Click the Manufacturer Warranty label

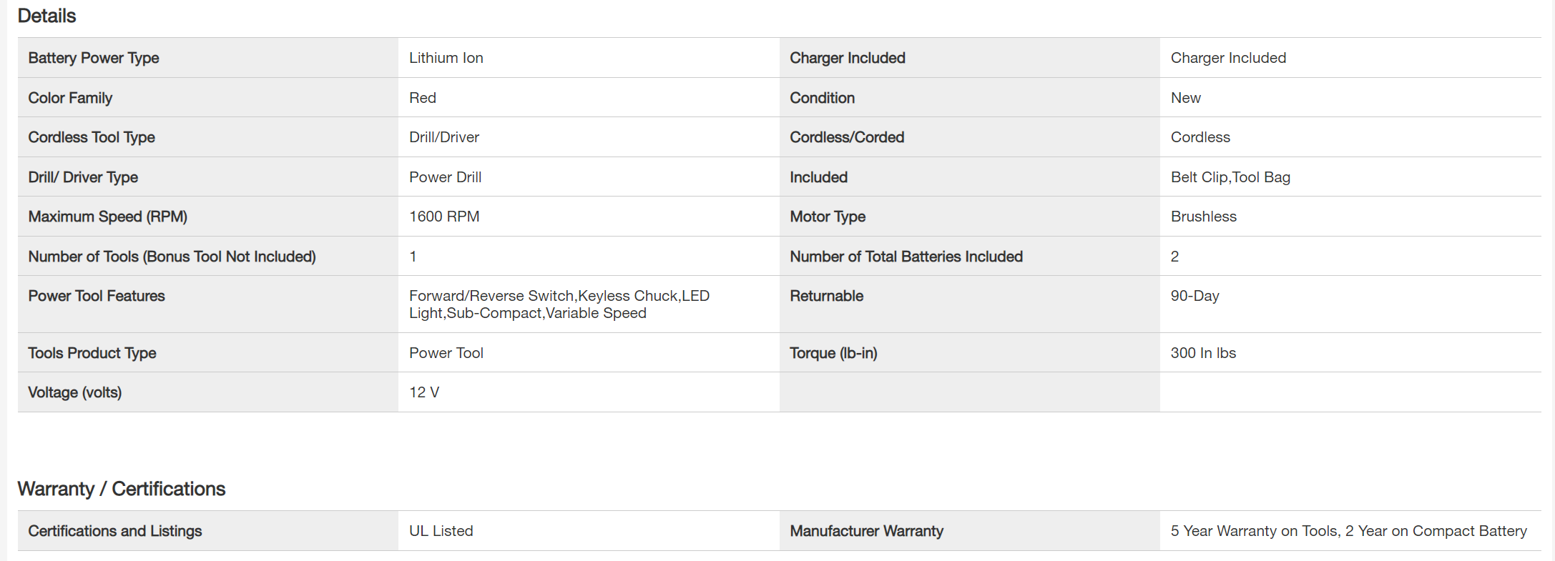[866, 531]
